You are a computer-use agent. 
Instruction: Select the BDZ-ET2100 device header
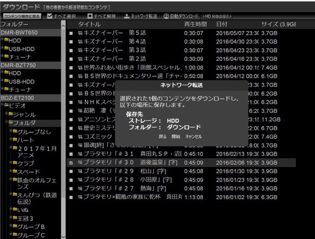[31, 98]
